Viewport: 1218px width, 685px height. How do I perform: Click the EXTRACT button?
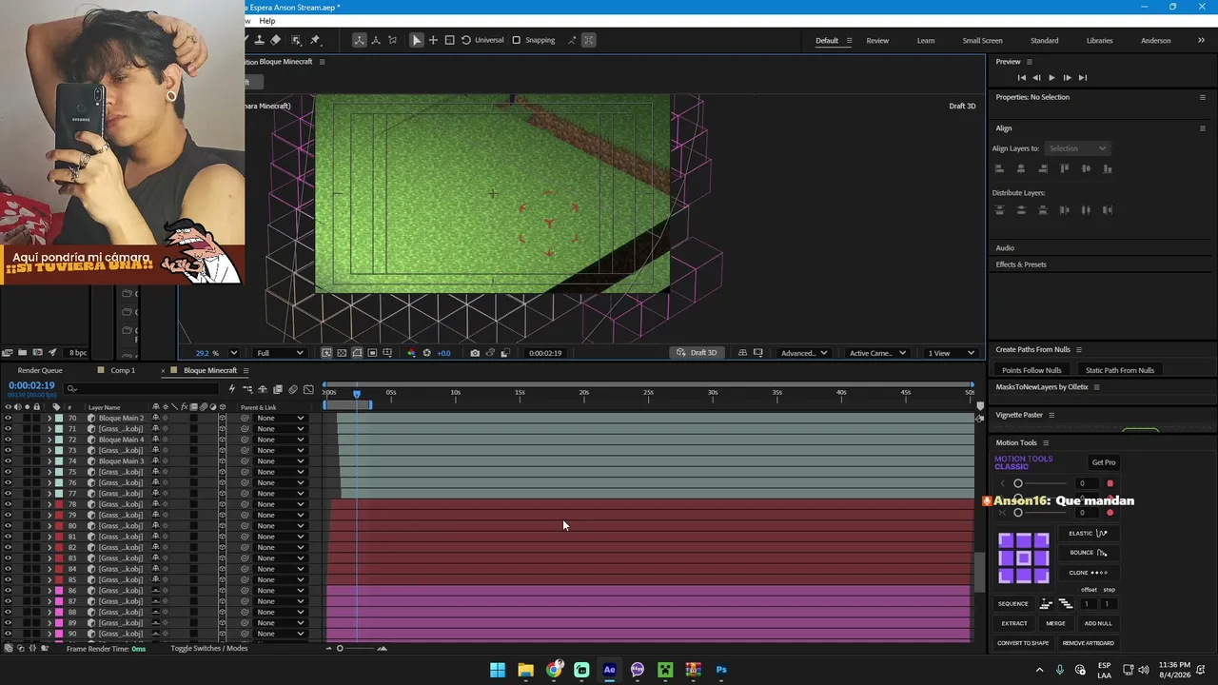pos(1014,623)
